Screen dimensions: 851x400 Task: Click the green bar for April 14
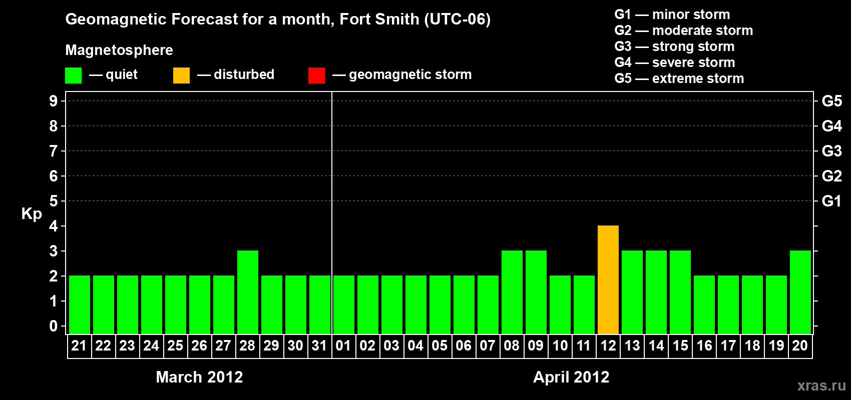[x=656, y=292]
